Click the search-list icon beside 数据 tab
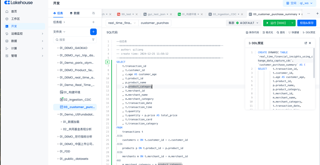 pos(93,13)
